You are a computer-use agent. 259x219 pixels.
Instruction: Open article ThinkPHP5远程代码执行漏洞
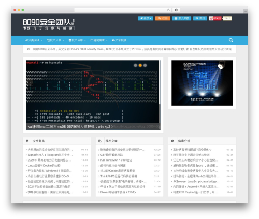coord(119,176)
